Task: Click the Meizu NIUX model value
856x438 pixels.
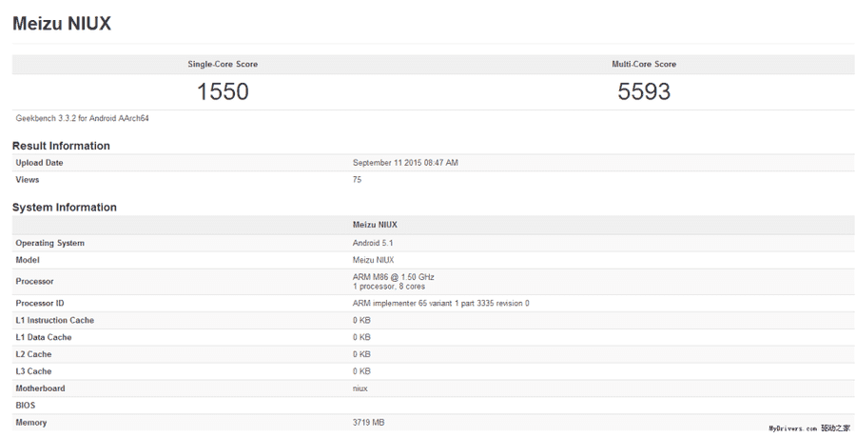Action: pyautogui.click(x=374, y=260)
